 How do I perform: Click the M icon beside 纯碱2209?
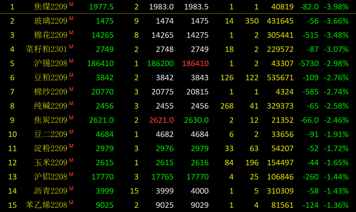click(x=71, y=103)
